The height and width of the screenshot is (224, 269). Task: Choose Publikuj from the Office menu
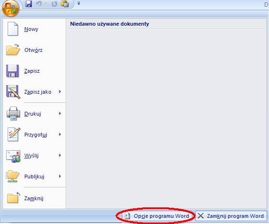34,176
